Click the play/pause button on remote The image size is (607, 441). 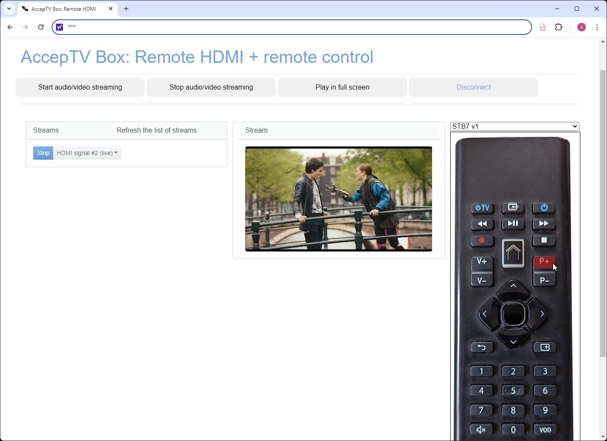click(x=513, y=224)
